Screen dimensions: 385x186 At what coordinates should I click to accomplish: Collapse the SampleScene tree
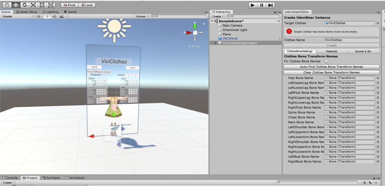pyautogui.click(x=212, y=21)
